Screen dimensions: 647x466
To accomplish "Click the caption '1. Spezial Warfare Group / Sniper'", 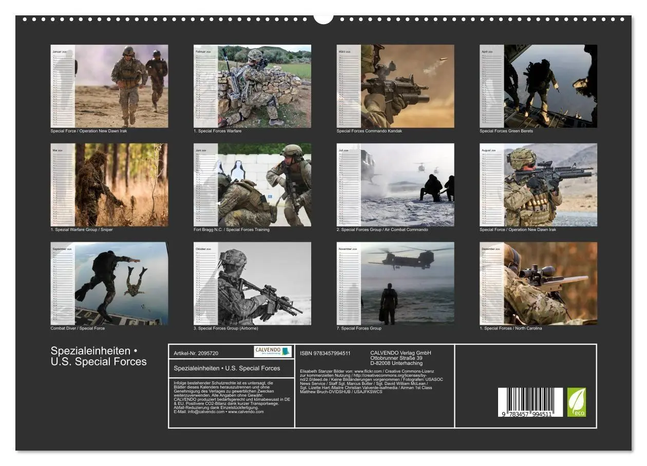I will click(82, 229).
